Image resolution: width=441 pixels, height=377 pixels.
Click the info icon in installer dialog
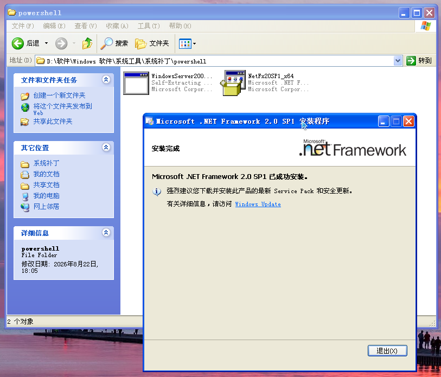tap(157, 191)
